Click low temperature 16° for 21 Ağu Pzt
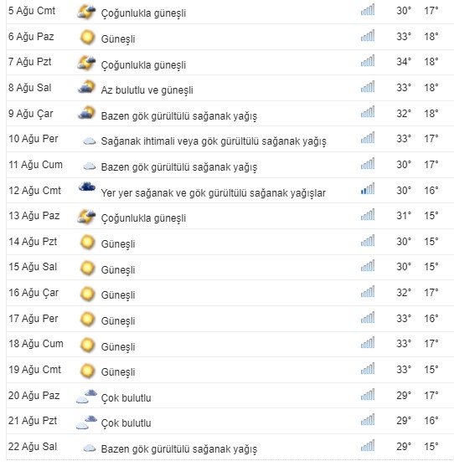The width and height of the screenshot is (454, 466). click(x=431, y=421)
